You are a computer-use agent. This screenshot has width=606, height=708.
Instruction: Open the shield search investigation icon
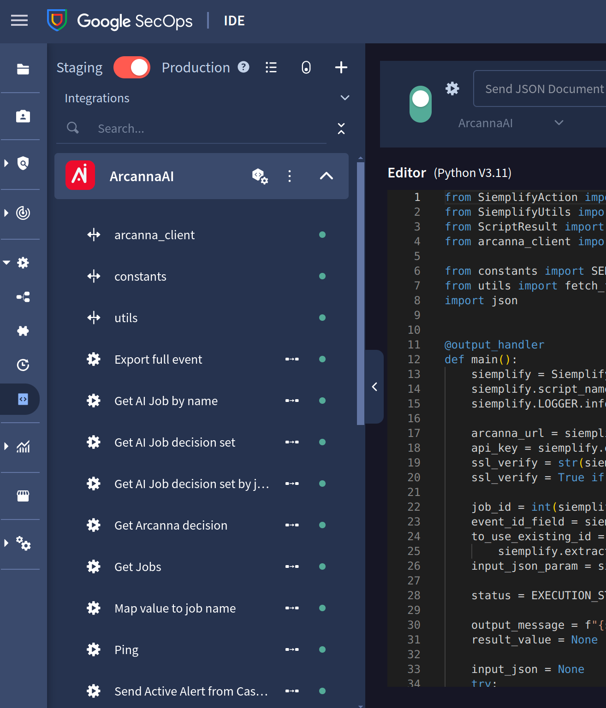coord(23,163)
